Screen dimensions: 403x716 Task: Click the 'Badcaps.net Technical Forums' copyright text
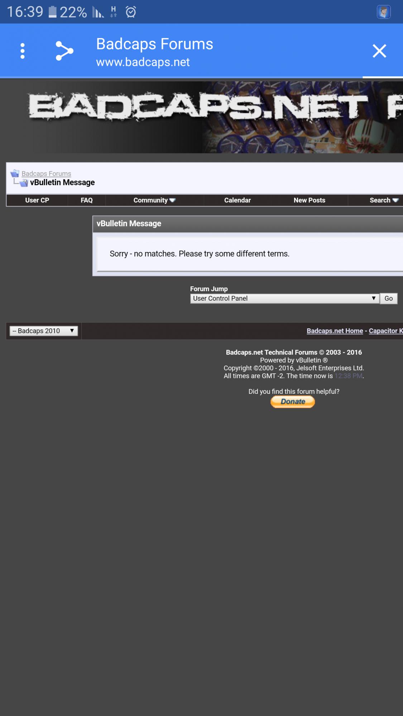click(294, 352)
